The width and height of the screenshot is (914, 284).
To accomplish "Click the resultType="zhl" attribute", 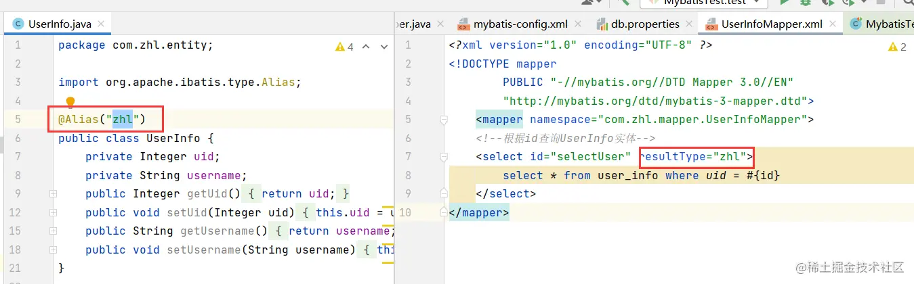I will coord(692,157).
